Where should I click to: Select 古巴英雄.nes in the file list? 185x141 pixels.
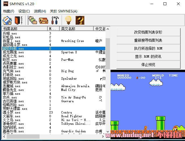13,101
